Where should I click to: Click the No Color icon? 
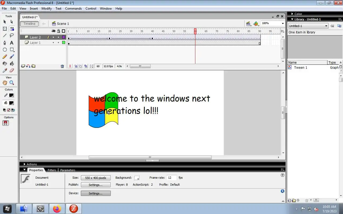click(x=9, y=110)
